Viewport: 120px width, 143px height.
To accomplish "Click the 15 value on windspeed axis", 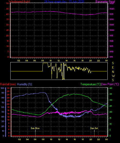I will (7, 41).
